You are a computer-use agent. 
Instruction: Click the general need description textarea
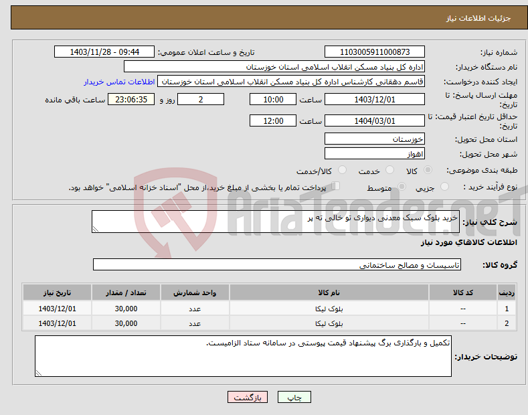276,222
